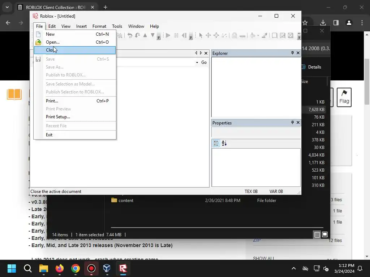Open the Chrome profile icon
The height and width of the screenshot is (277, 370).
[x=349, y=23]
